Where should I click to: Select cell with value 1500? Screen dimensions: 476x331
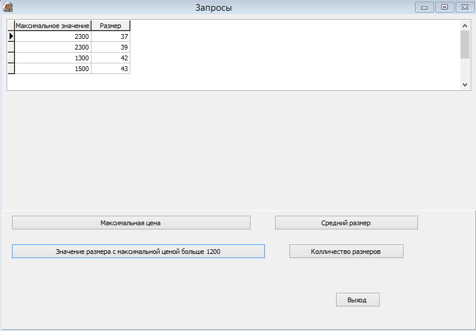(x=53, y=69)
